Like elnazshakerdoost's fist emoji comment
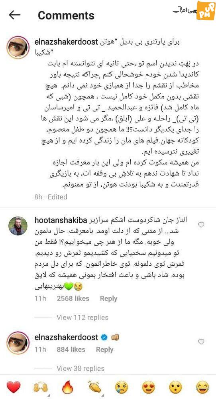This screenshot has width=216, height=399. pos(201,342)
